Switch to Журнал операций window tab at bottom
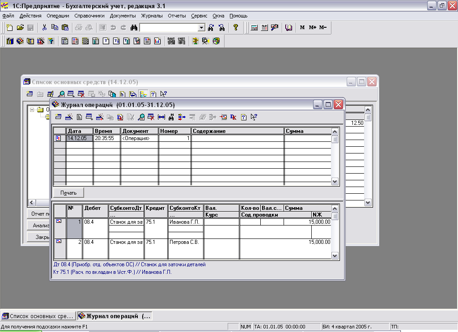458x332 pixels. (114, 316)
